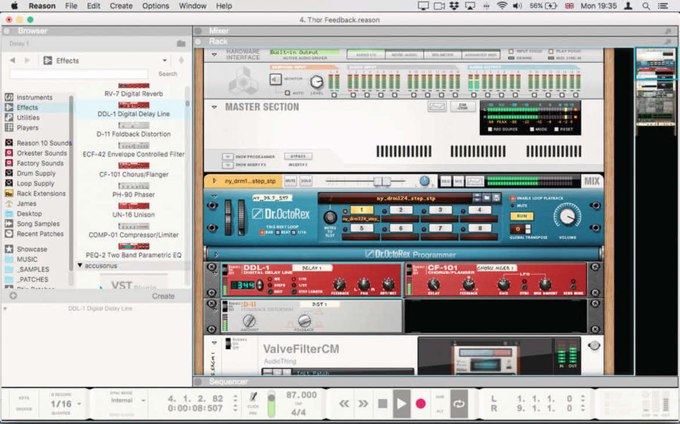Open the Options menu
The width and height of the screenshot is (680, 424).
click(x=155, y=6)
